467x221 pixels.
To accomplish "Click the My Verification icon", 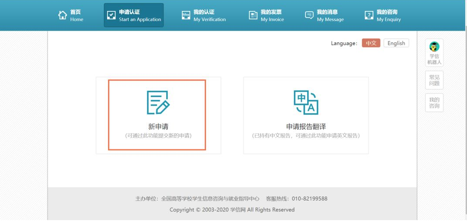I will coord(186,15).
